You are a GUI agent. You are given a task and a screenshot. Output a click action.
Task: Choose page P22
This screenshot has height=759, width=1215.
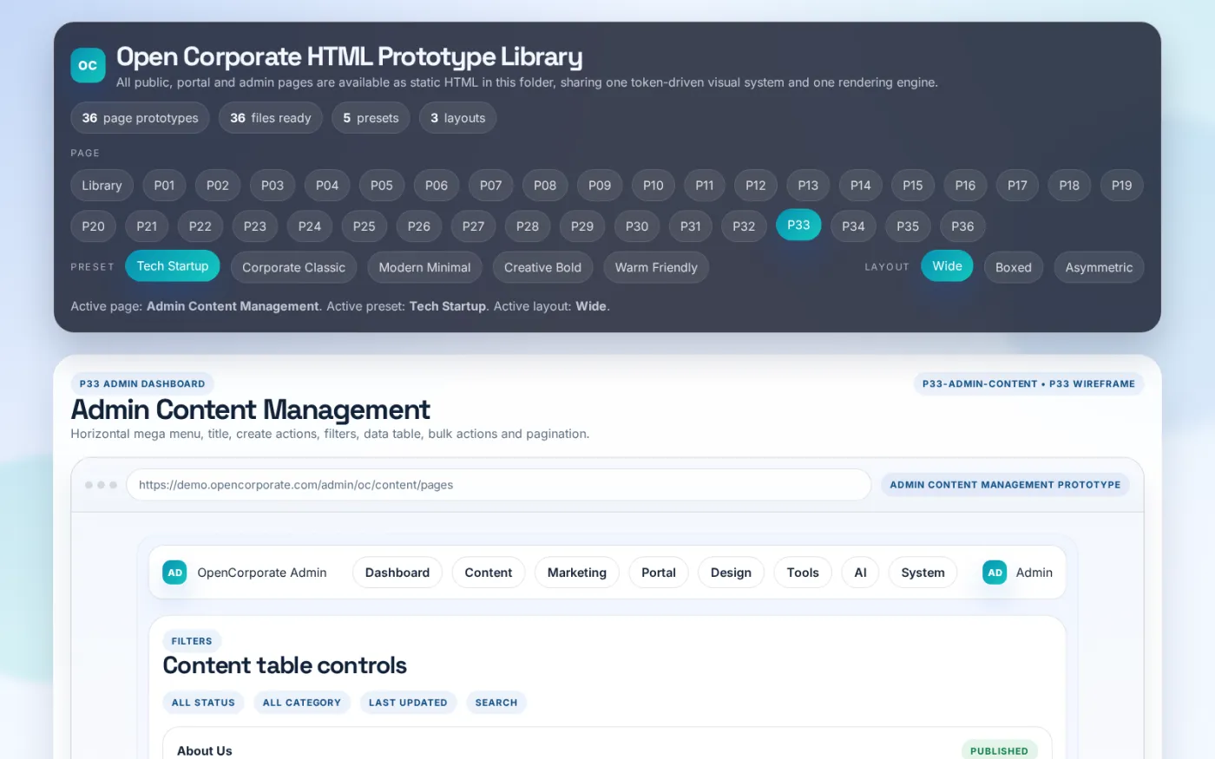pyautogui.click(x=200, y=226)
